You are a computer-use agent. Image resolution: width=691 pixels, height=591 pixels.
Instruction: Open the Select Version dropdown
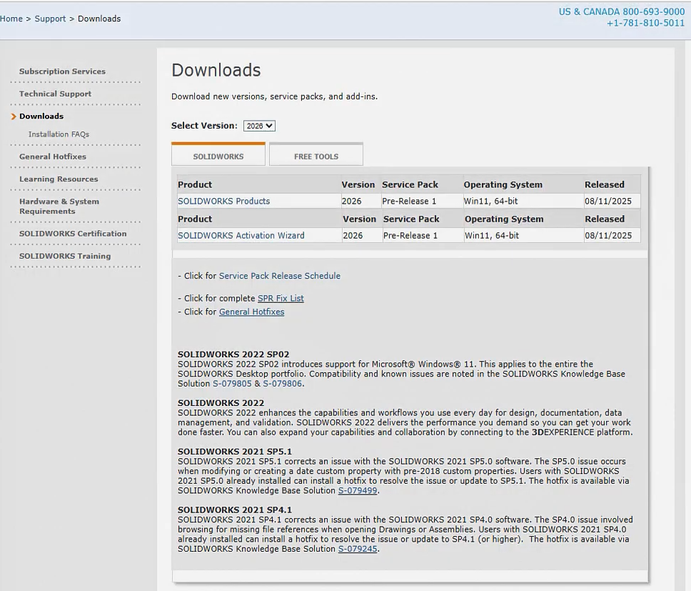point(259,126)
